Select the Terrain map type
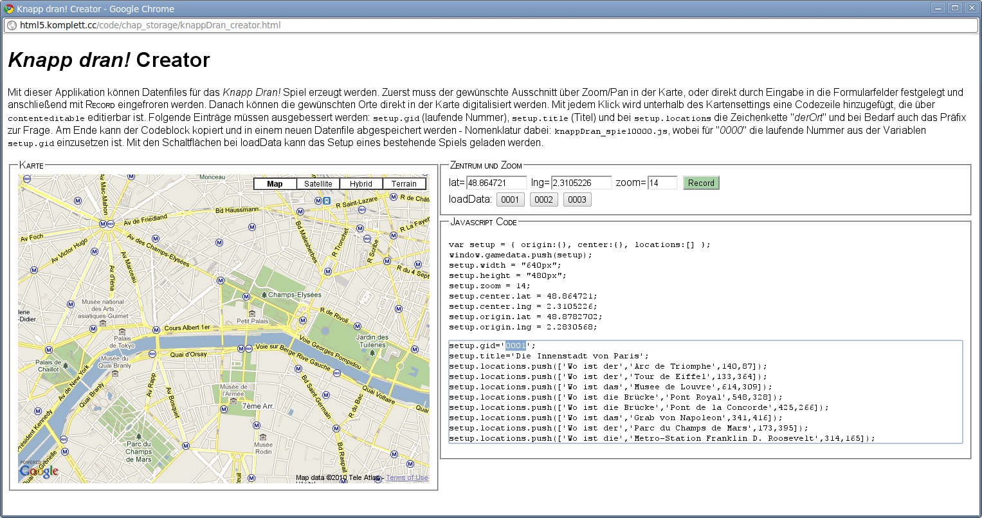The image size is (982, 518). click(x=404, y=184)
